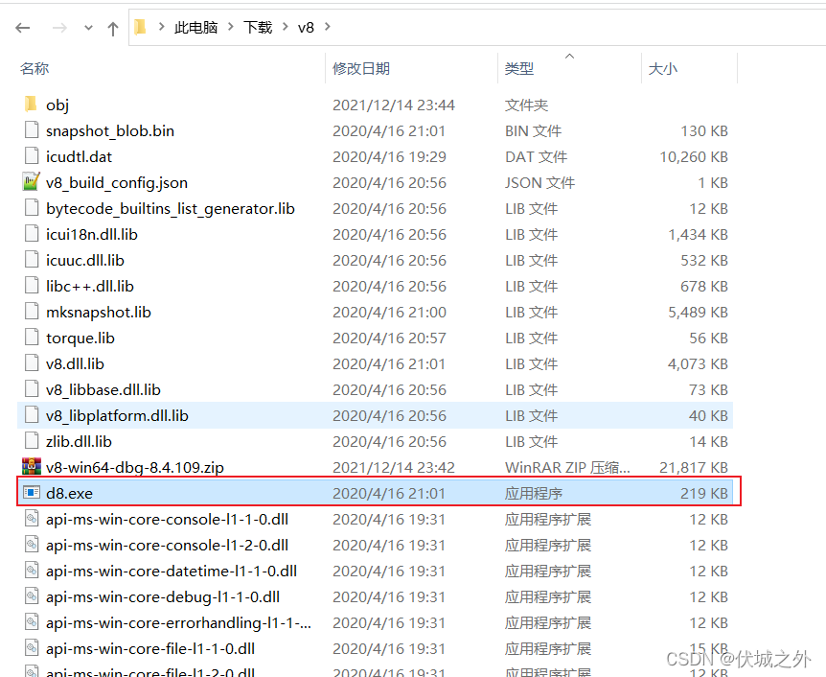Select v8_build_config.json file icon
Viewport: 826px width, 677px height.
[32, 182]
